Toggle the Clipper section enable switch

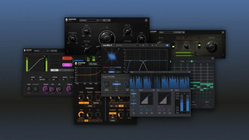pos(154,90)
